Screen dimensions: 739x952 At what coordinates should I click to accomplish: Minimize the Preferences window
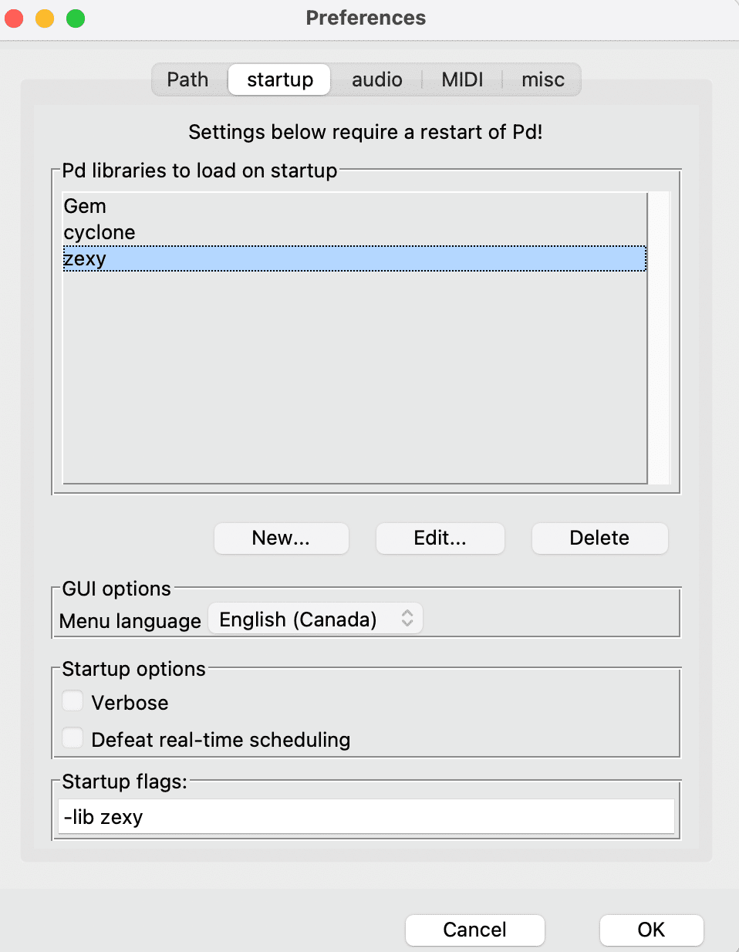[45, 18]
